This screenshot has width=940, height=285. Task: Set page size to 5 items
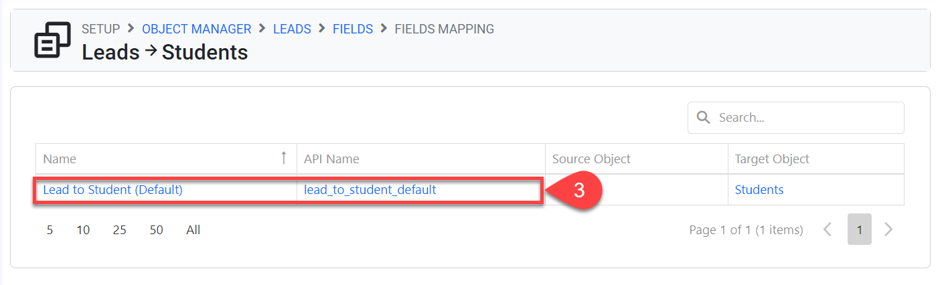pyautogui.click(x=50, y=230)
